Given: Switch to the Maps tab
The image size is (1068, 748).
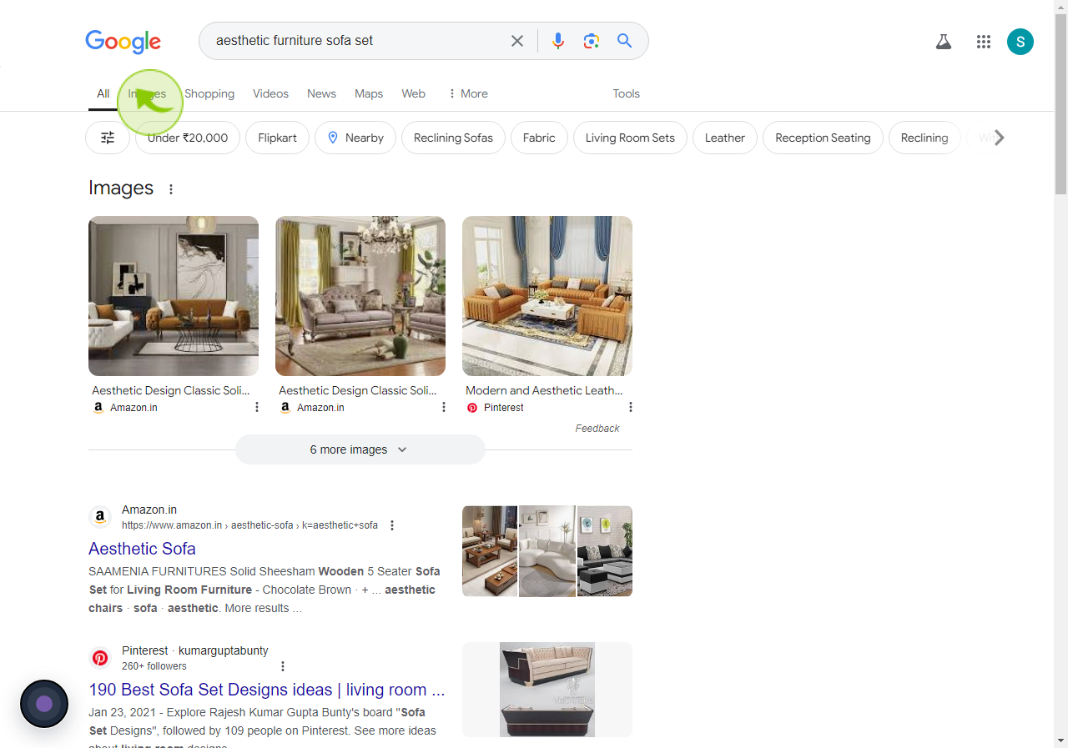Looking at the screenshot, I should click(x=369, y=93).
